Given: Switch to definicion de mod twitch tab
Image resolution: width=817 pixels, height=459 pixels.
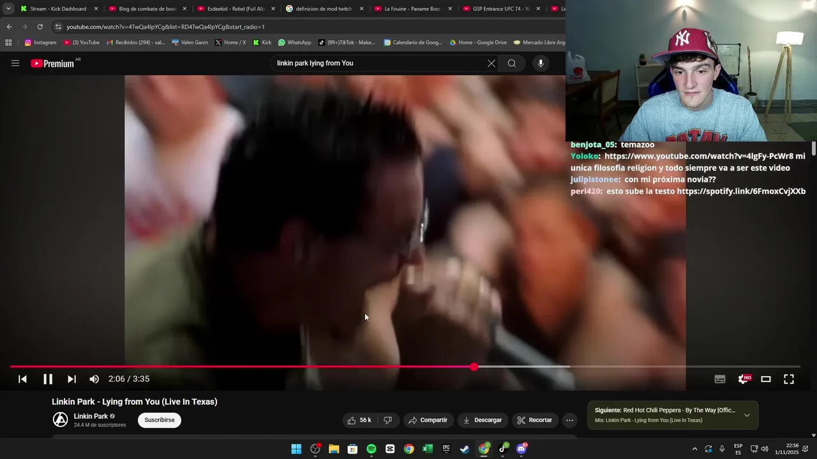Looking at the screenshot, I should coord(323,9).
